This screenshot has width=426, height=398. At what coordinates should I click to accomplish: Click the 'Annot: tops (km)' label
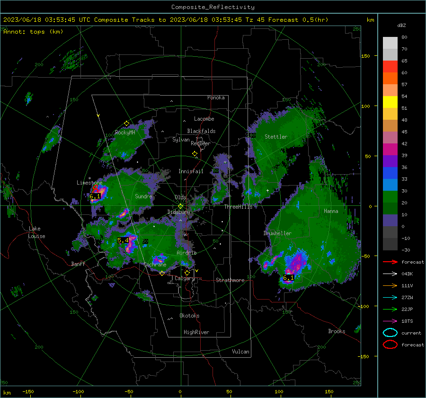[x=33, y=32]
